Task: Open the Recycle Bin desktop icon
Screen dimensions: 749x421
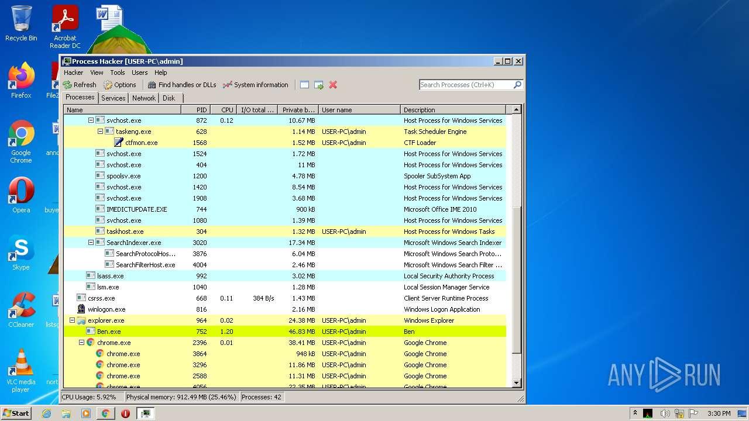Action: 21,23
